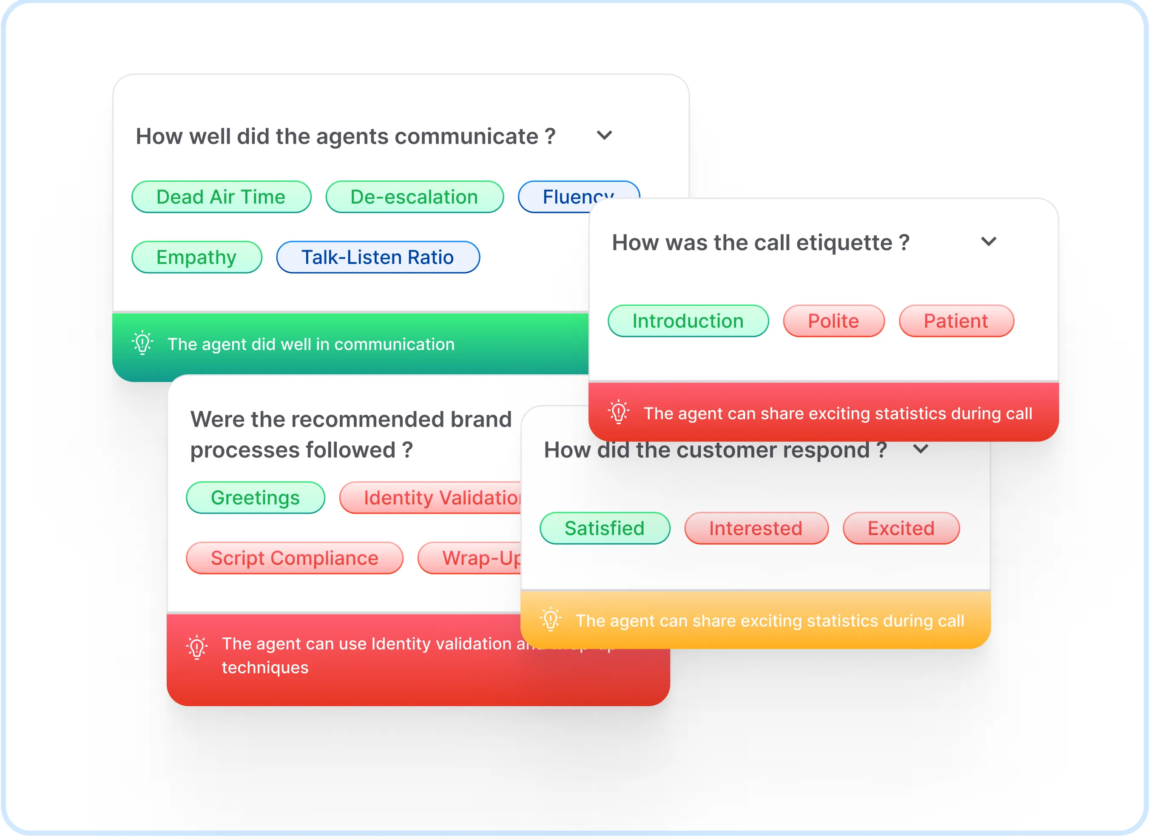Image resolution: width=1154 pixels, height=840 pixels.
Task: Click the Greetings tag
Action: (256, 497)
